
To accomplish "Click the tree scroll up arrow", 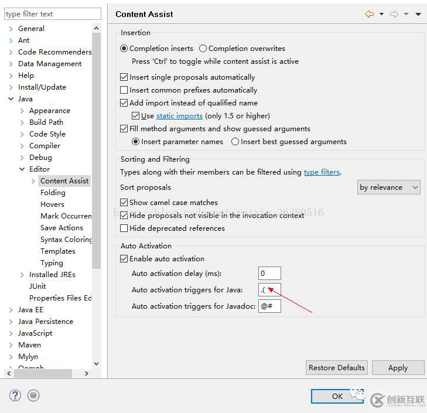I will (96, 28).
